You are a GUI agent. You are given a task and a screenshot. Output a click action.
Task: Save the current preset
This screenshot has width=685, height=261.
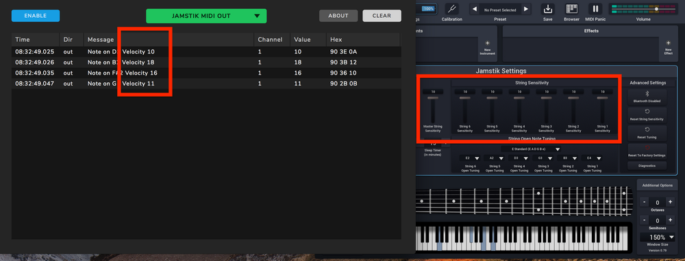[x=547, y=9]
